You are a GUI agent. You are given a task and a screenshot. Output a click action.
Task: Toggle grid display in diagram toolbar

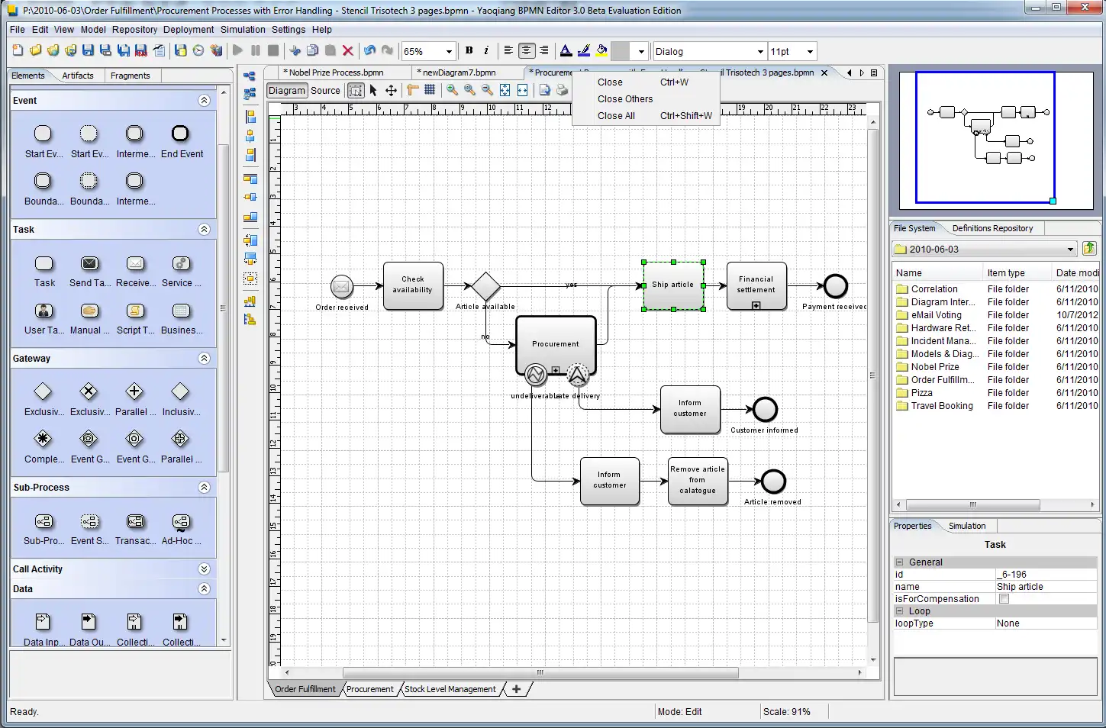pos(430,90)
